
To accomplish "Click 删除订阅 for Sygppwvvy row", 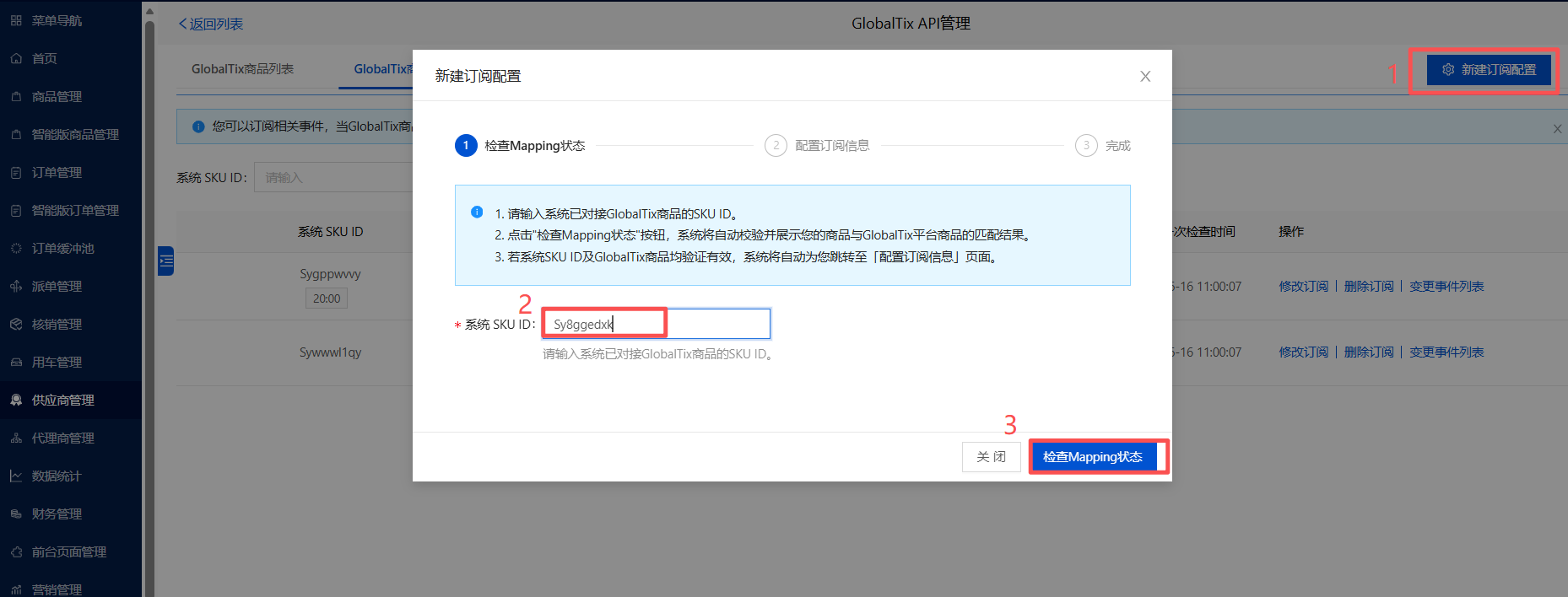I will (x=1369, y=286).
